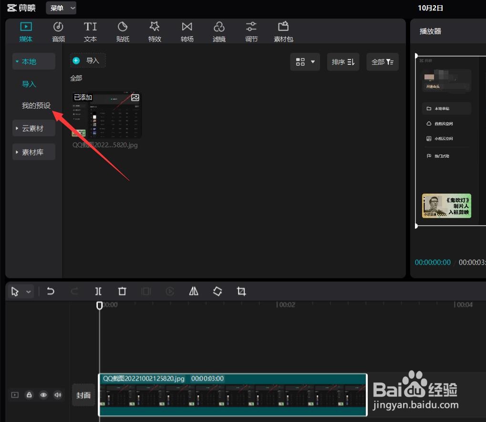Click the reverse playback icon

point(170,291)
